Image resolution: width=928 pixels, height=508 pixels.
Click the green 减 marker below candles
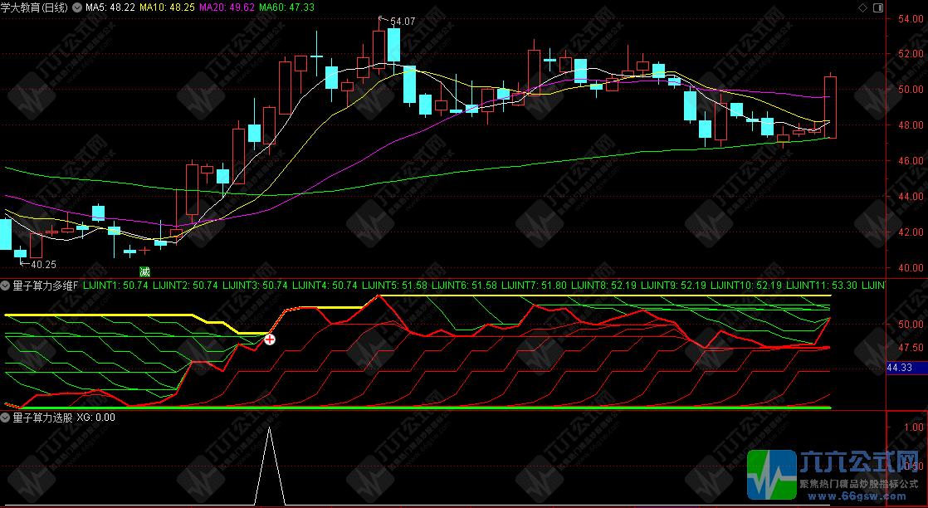(144, 271)
